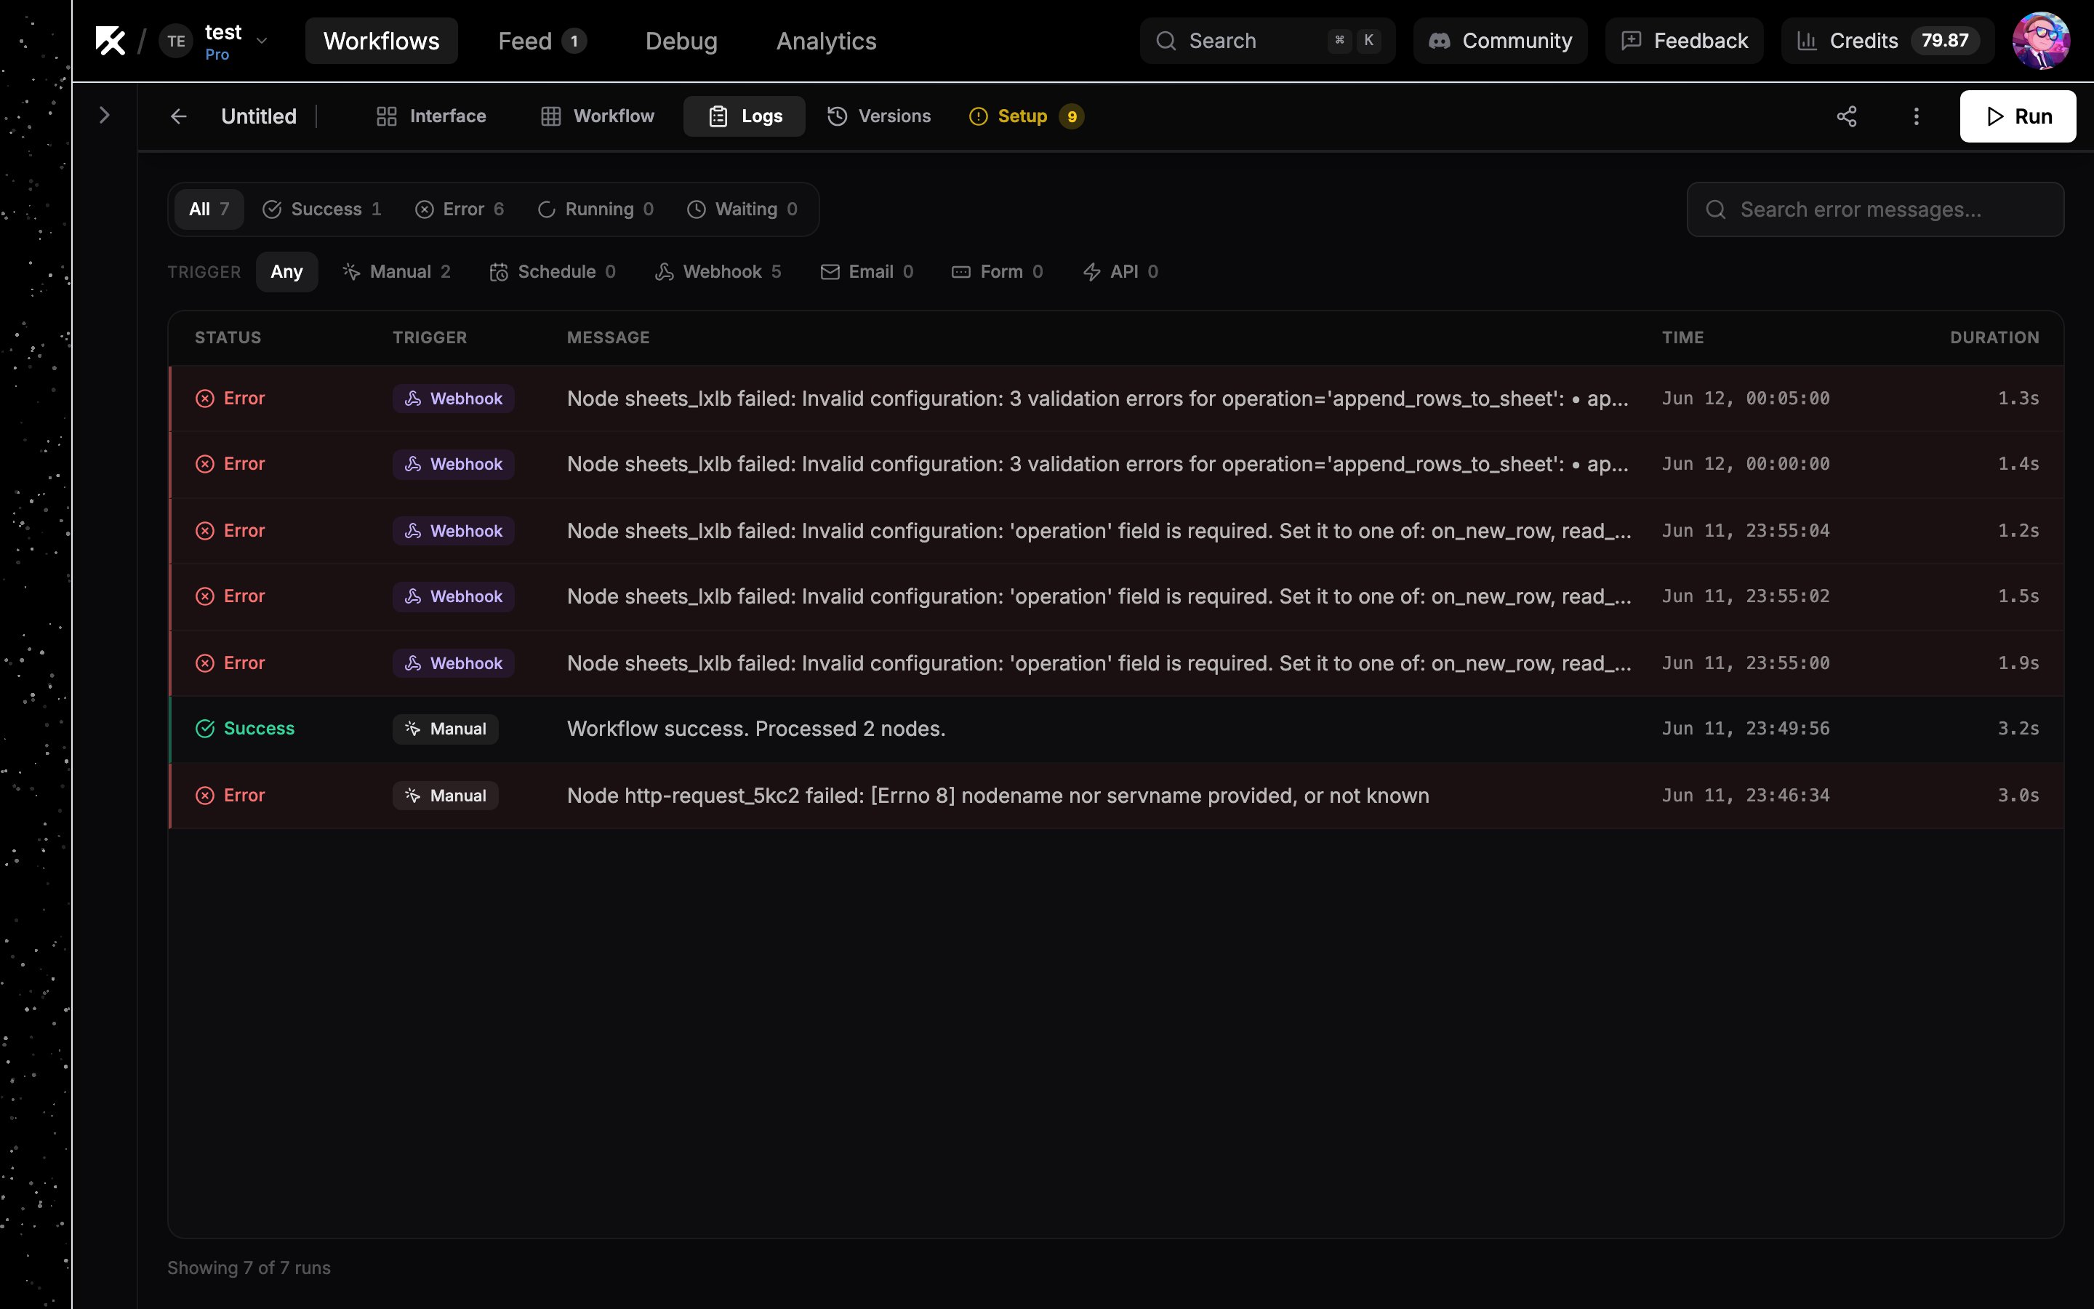Viewport: 2094px width, 1309px height.
Task: Filter by API trigger
Action: coord(1120,272)
